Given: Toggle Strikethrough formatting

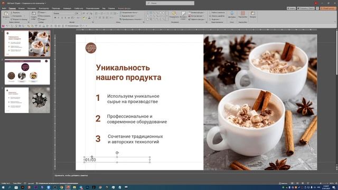Looking at the screenshot, I should (69, 17).
